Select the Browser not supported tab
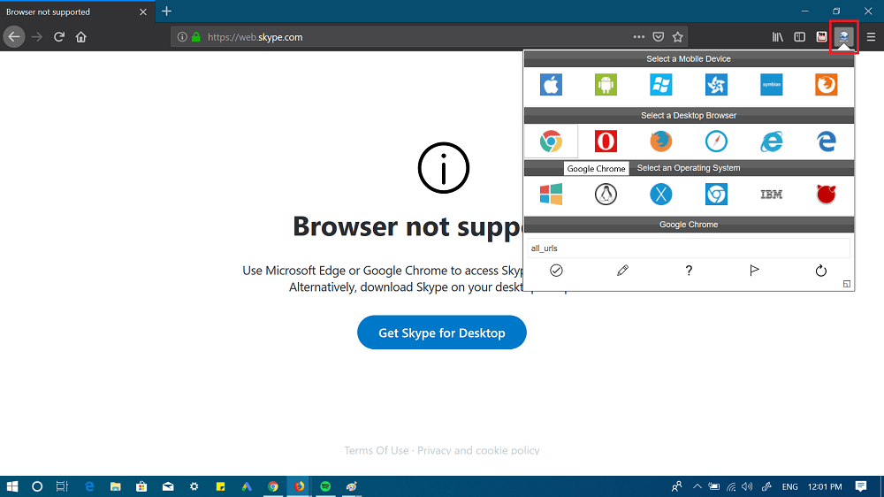 point(77,11)
